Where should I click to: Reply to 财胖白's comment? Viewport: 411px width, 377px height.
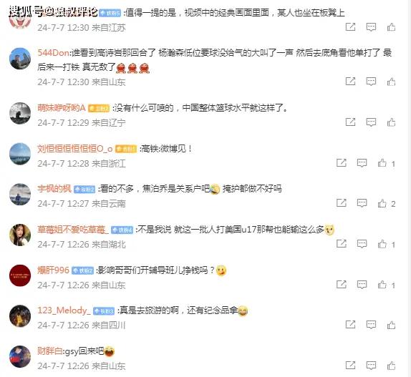[x=371, y=366]
